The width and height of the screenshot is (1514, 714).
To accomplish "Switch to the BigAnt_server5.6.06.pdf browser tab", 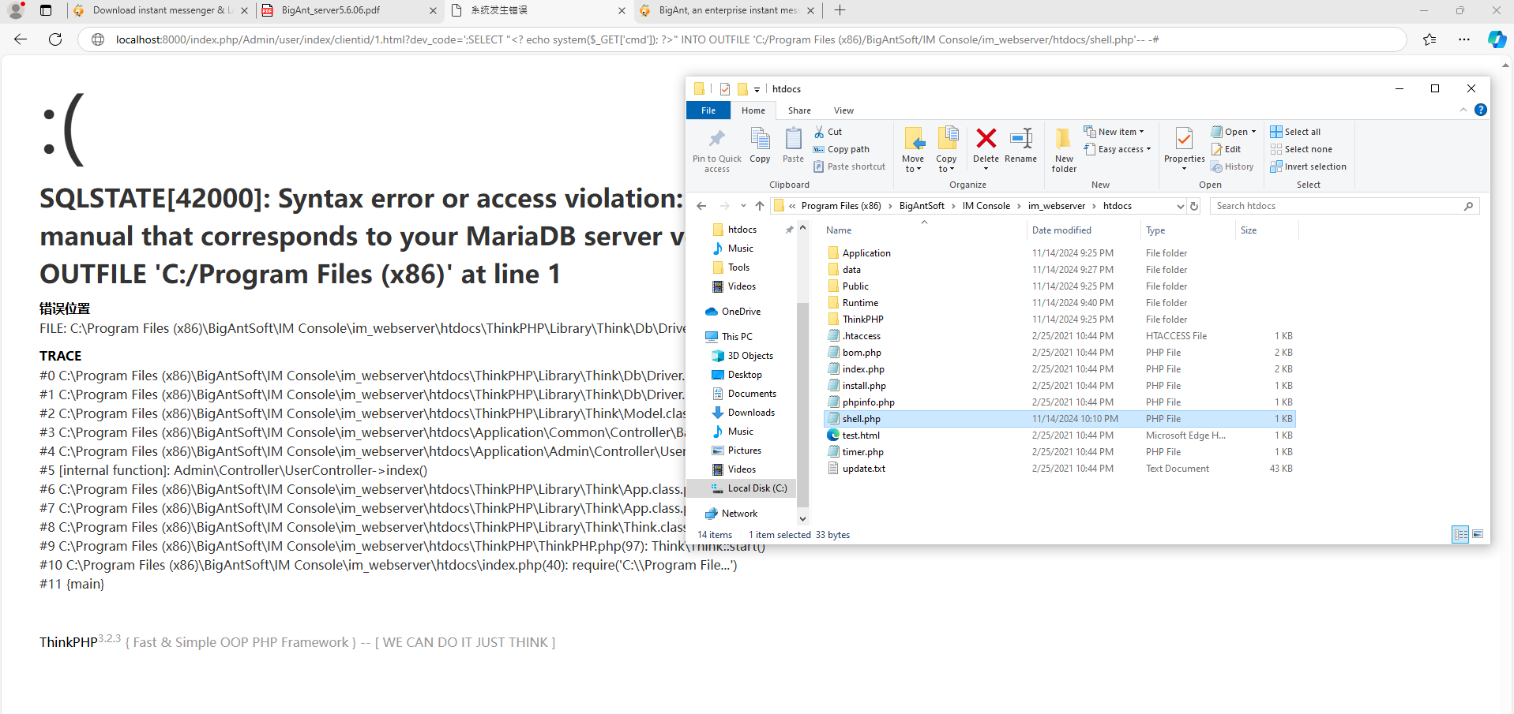I will click(x=350, y=10).
